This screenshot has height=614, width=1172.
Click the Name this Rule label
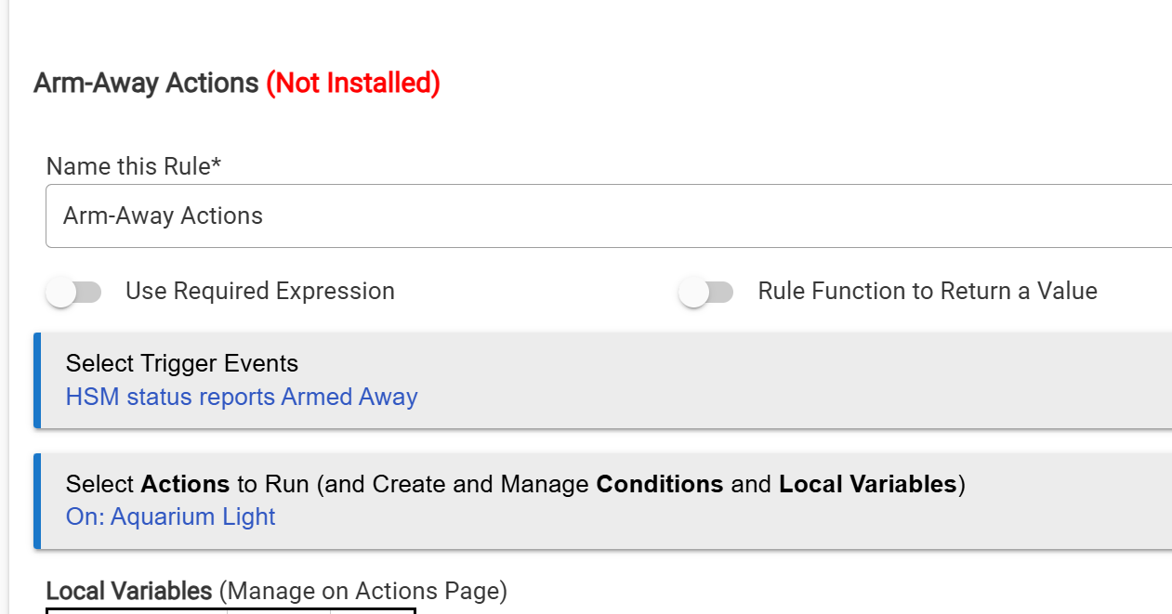point(134,166)
